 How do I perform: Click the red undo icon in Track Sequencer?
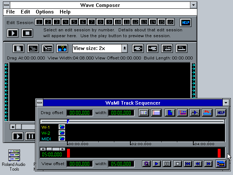tap(207, 113)
